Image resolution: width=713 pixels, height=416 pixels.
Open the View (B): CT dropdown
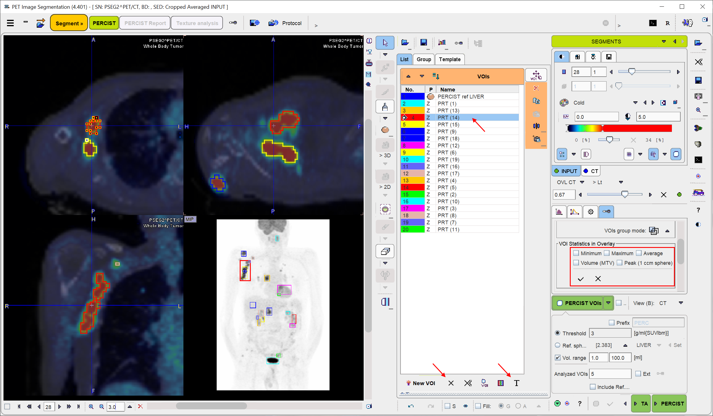[x=681, y=303]
